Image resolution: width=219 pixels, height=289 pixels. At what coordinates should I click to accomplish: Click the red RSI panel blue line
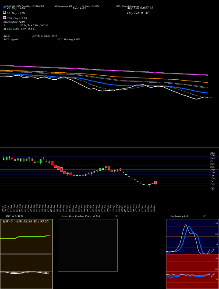click(188, 275)
